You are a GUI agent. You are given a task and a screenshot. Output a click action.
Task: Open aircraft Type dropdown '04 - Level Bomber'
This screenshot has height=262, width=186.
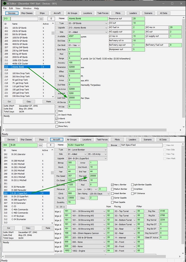coord(87,150)
